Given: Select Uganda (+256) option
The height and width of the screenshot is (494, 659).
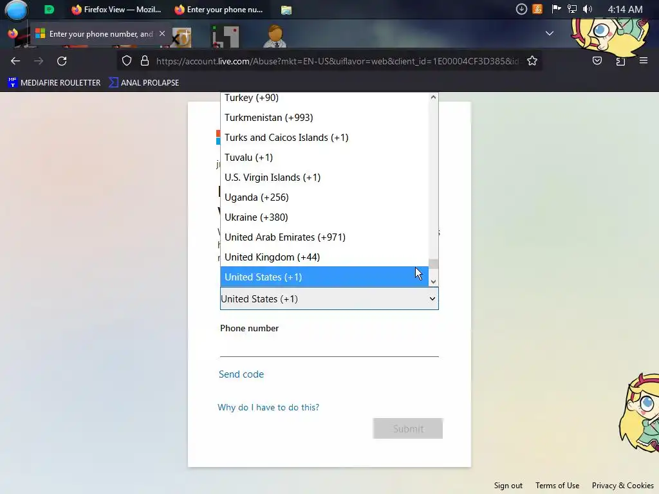Looking at the screenshot, I should [x=324, y=197].
